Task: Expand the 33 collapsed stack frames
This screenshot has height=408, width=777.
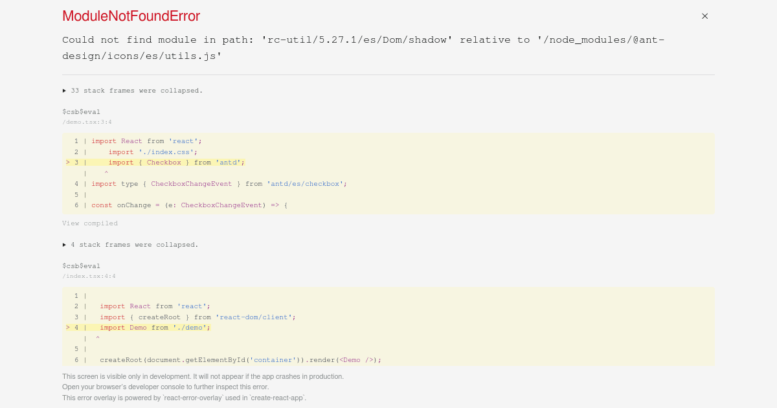Action: tap(133, 91)
